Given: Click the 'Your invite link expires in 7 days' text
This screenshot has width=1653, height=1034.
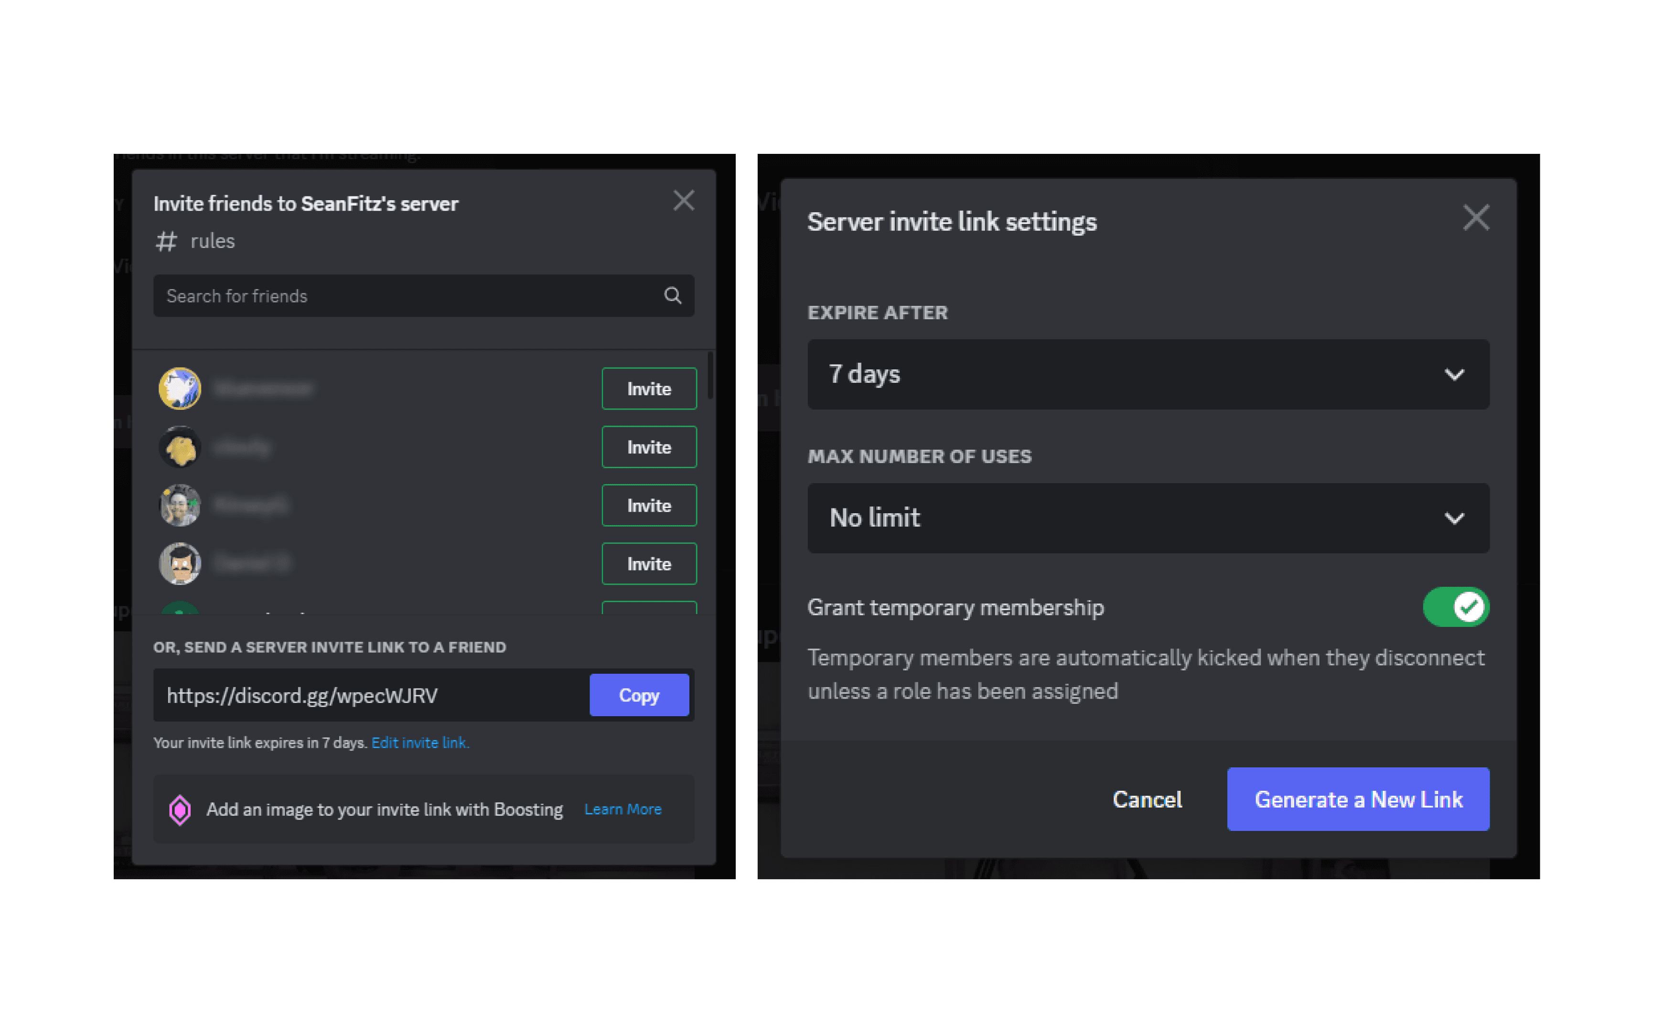Looking at the screenshot, I should (260, 743).
